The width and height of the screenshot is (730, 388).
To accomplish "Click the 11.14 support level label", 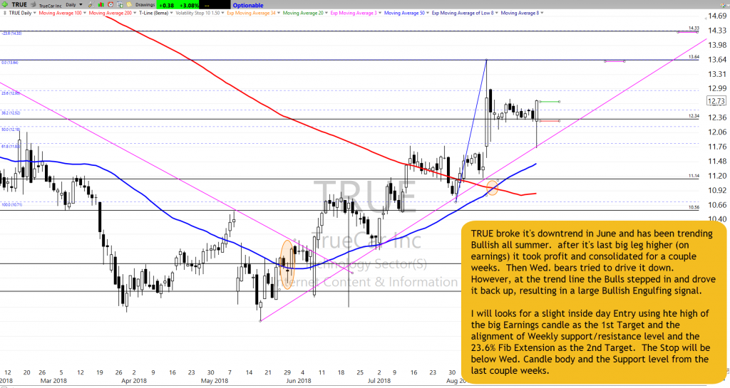I will [694, 176].
